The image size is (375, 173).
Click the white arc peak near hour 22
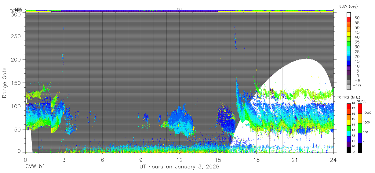click(307, 60)
